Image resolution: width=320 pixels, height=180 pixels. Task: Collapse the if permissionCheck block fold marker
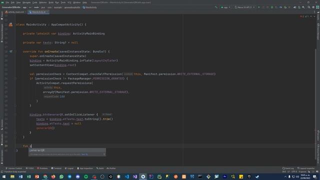tap(15, 78)
